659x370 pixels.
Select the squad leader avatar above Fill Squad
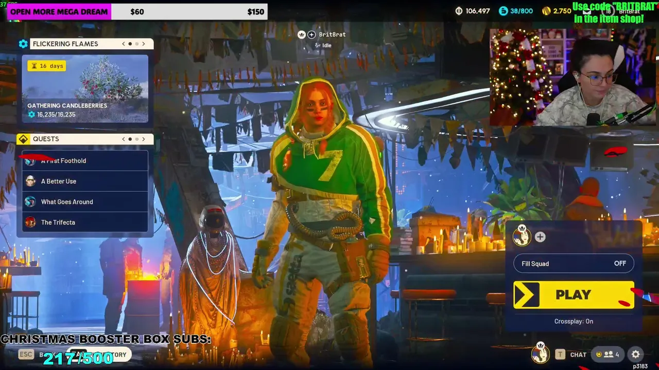(x=522, y=235)
